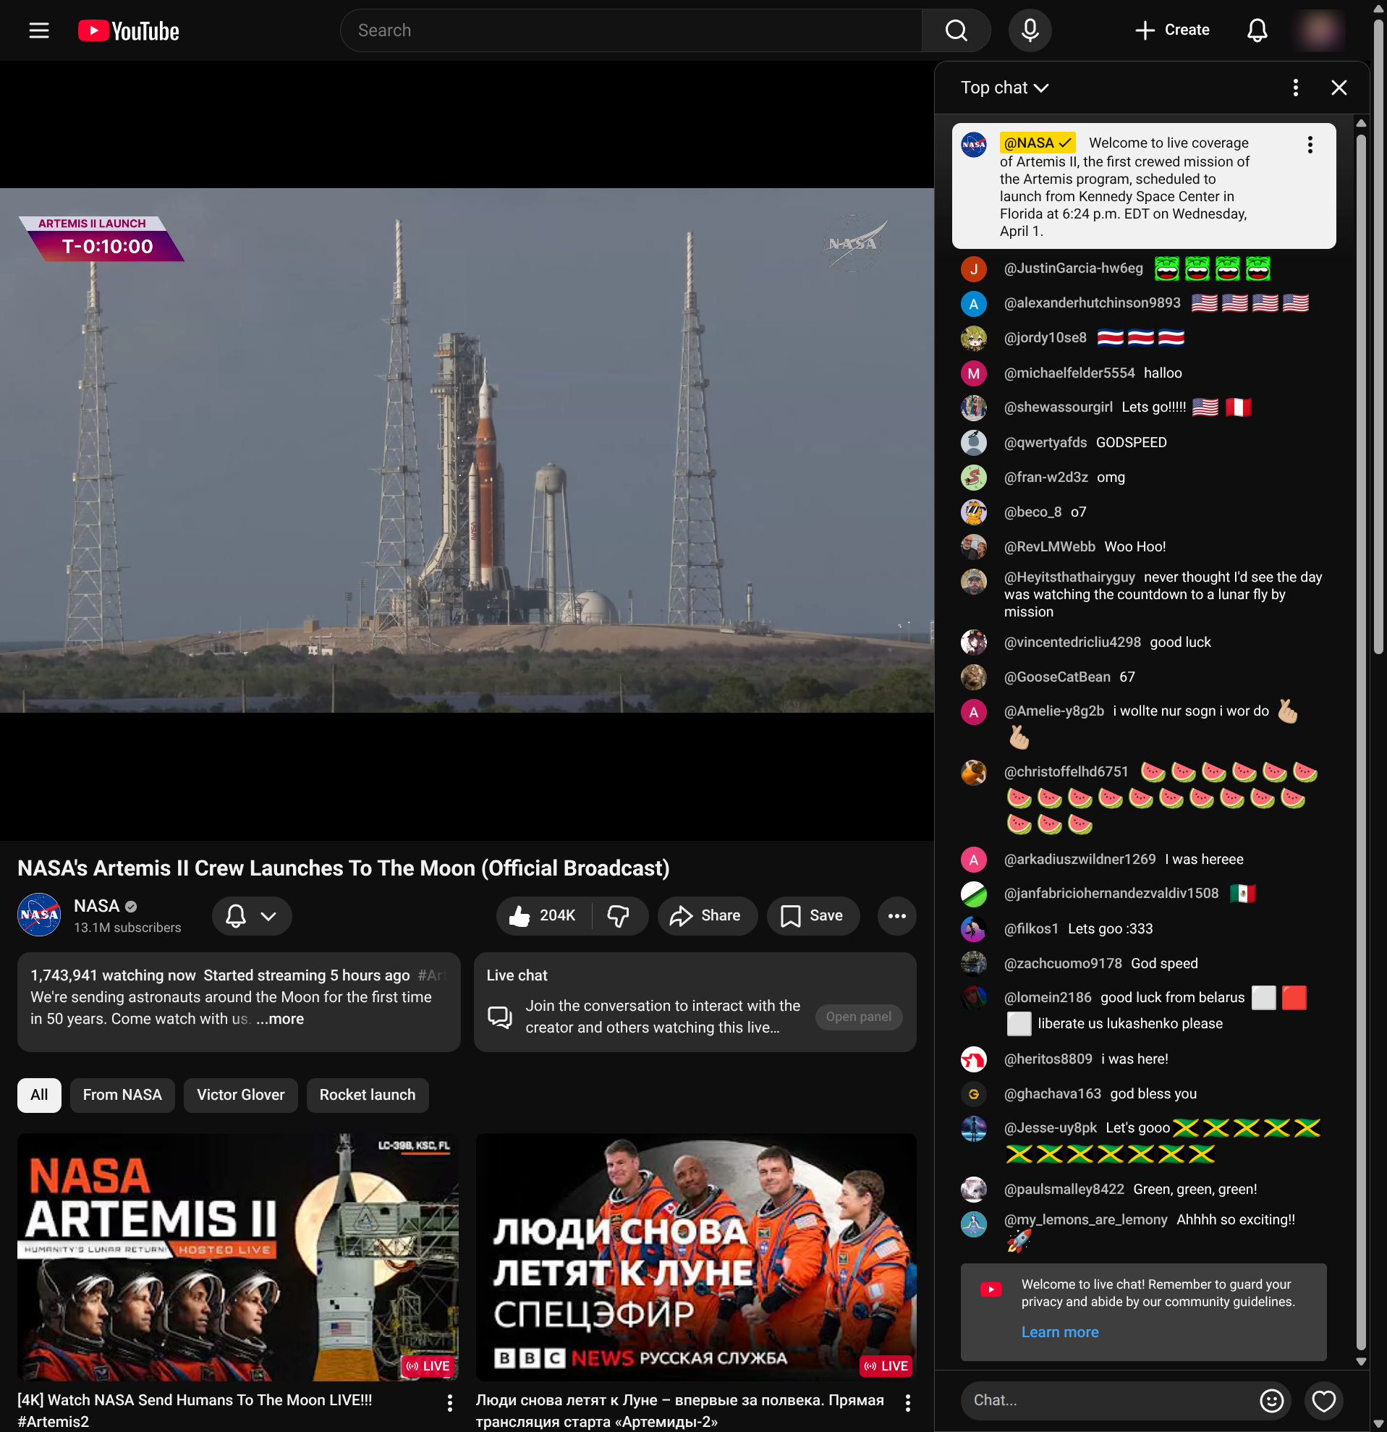This screenshot has width=1387, height=1432.
Task: Click @RevLMWebb avatar in chat
Action: tap(974, 547)
